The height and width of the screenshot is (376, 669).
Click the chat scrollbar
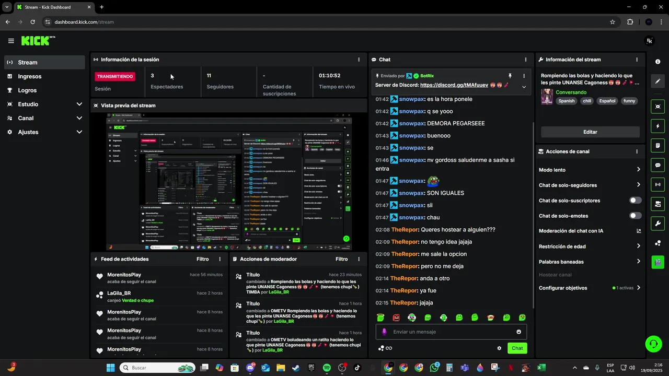point(533,214)
